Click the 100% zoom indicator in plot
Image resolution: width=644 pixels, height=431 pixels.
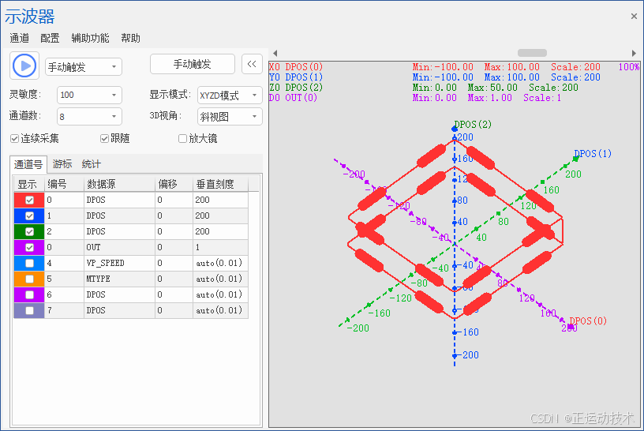(x=629, y=66)
